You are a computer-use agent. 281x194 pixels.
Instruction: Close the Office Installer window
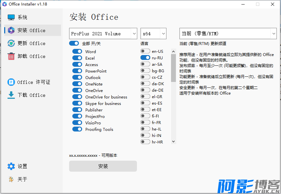(x=272, y=4)
